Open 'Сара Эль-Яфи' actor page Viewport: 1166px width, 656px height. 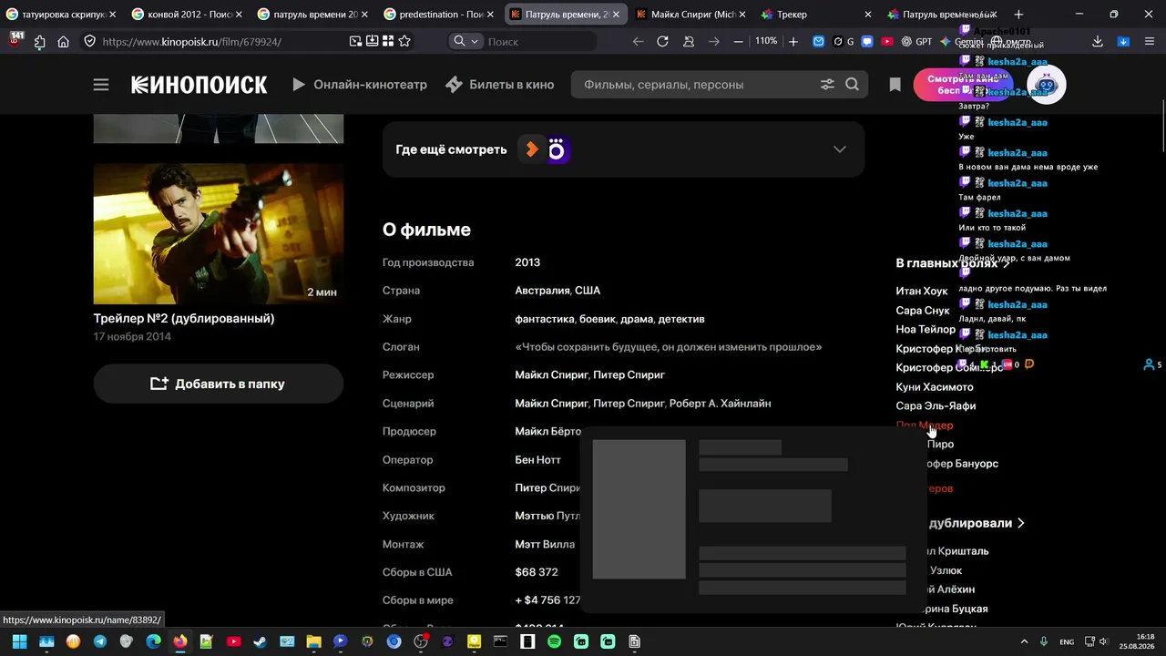click(936, 406)
